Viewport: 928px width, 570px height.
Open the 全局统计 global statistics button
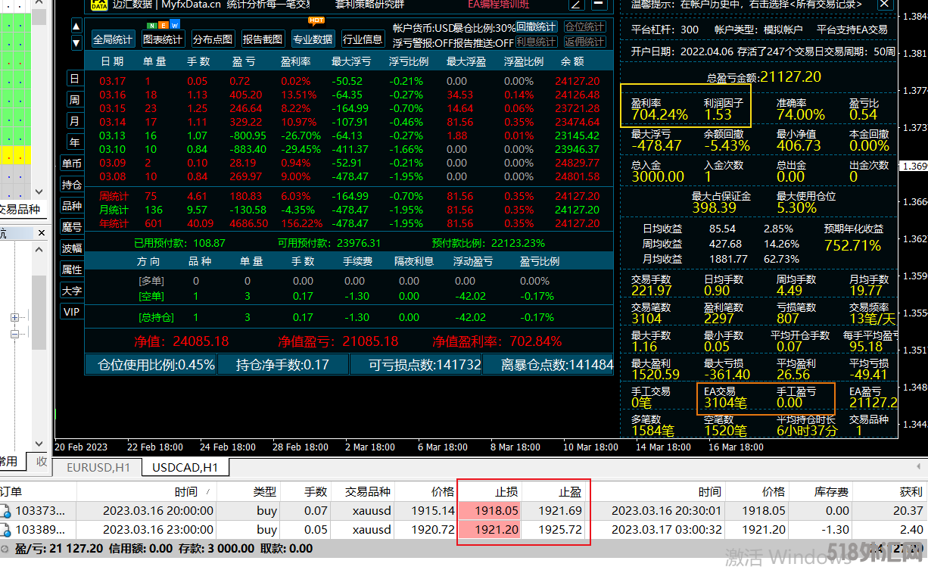tap(113, 39)
